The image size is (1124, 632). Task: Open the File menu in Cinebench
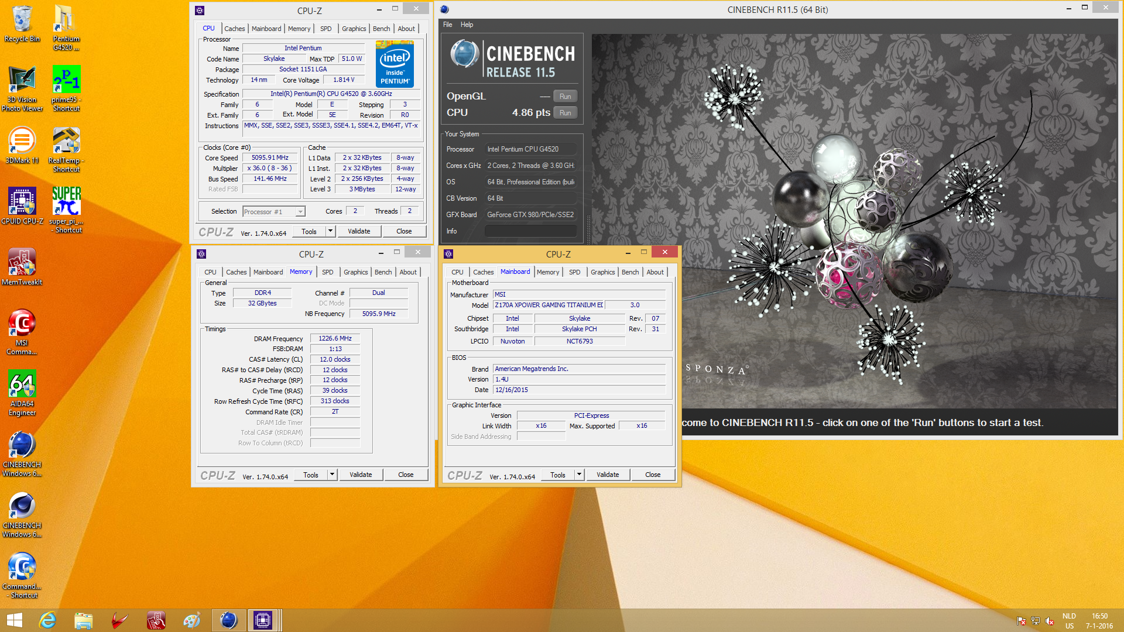pos(448,25)
